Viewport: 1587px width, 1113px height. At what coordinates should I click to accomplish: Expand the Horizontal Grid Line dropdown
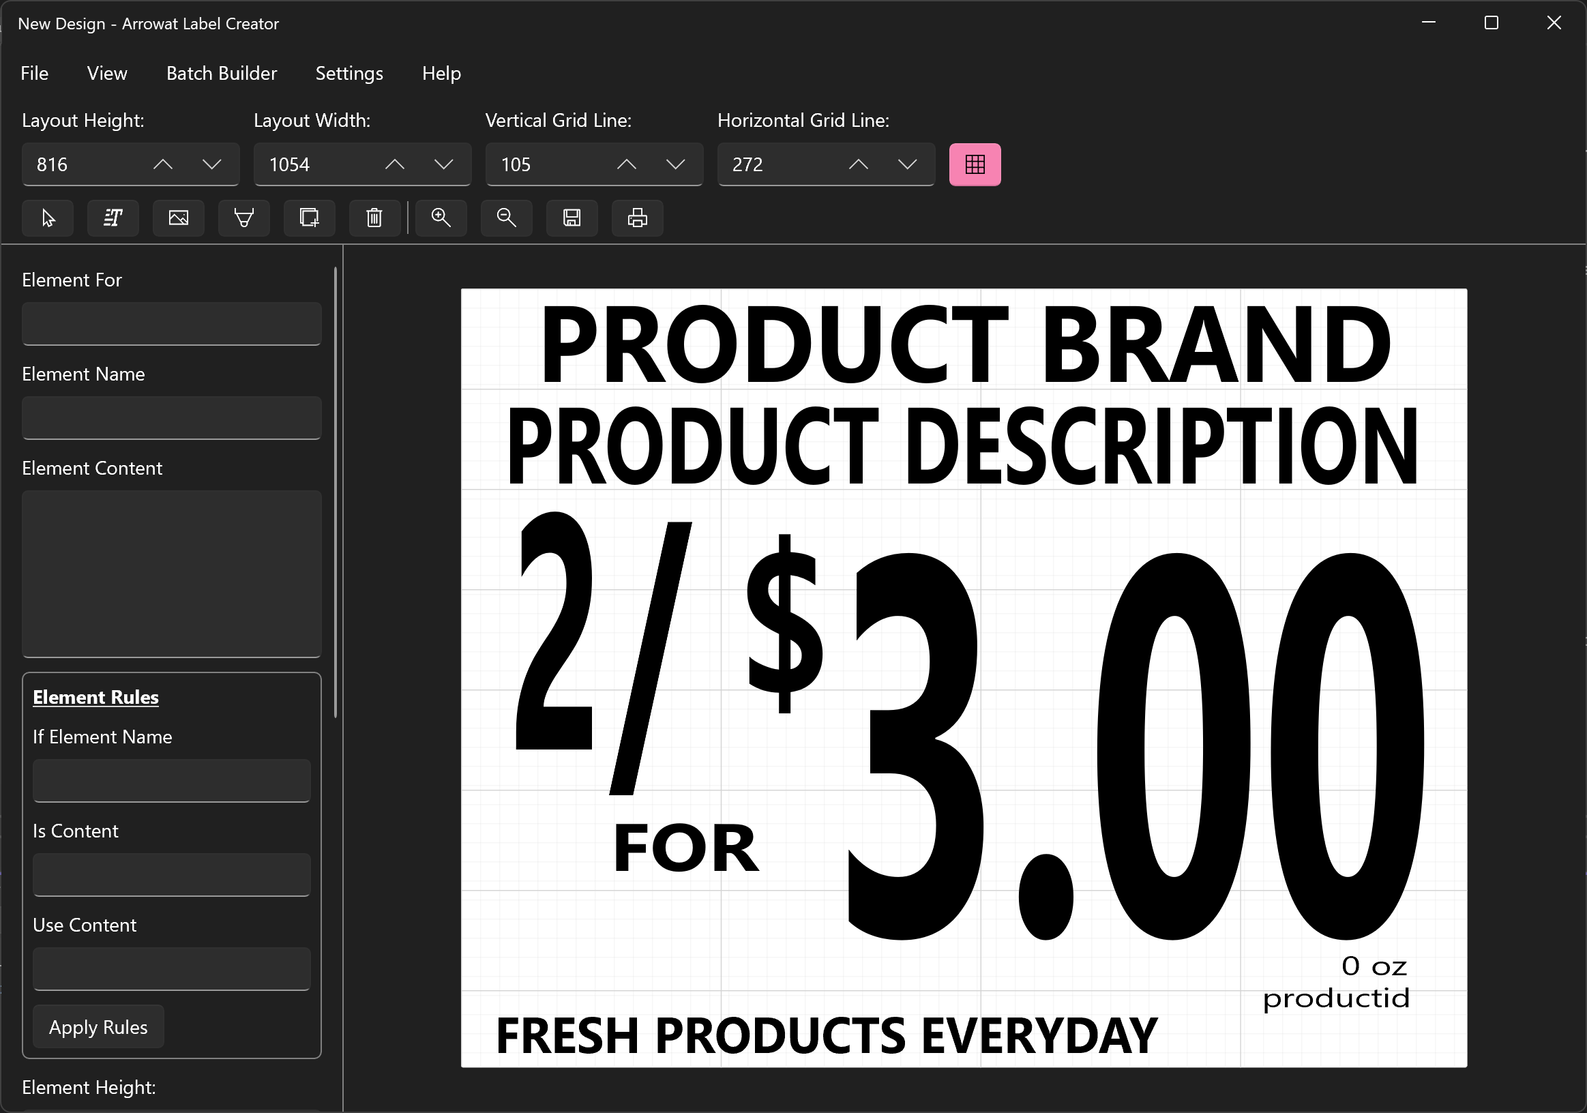point(910,164)
